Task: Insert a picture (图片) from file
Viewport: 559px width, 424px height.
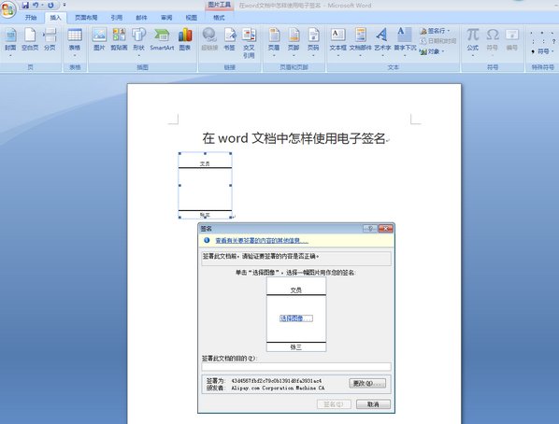Action: (x=99, y=39)
